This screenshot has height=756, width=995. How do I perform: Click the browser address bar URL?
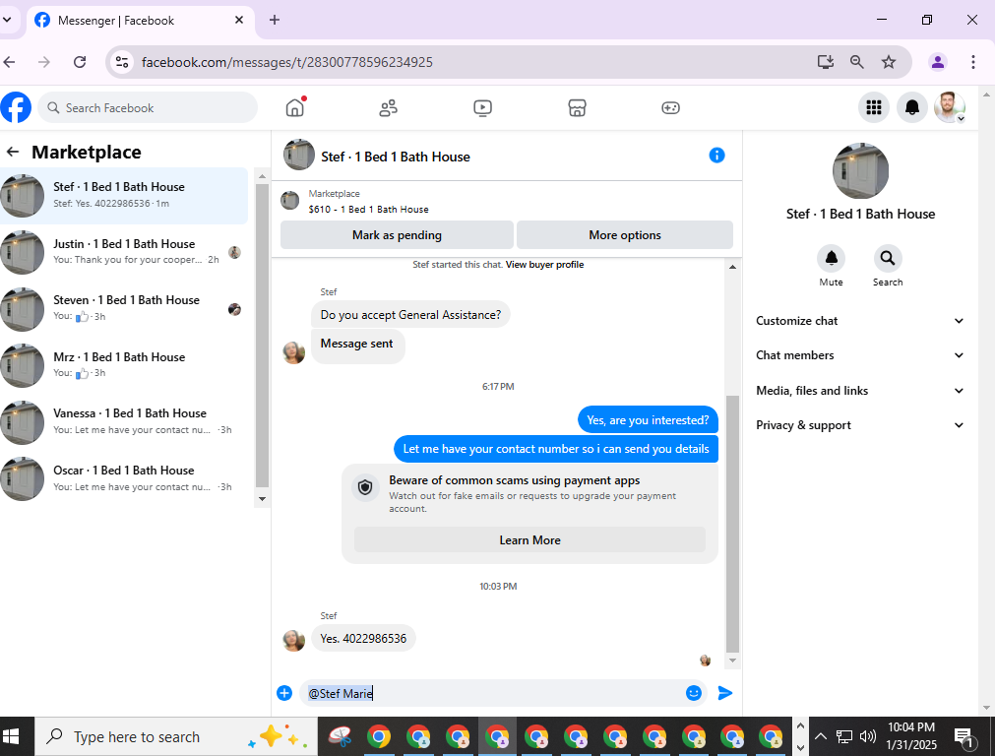pos(286,62)
